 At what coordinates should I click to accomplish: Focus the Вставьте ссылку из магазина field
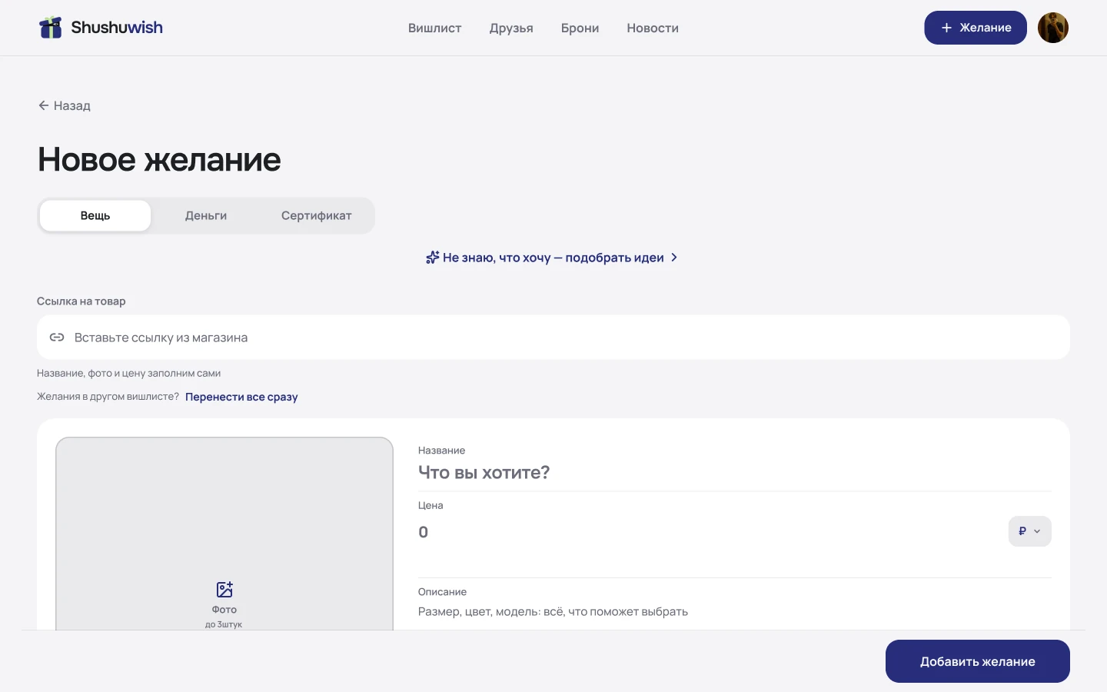[x=553, y=338]
